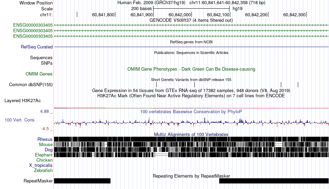
Task: Click the 60,842,100 ruler coordinate
Action: (218, 15)
